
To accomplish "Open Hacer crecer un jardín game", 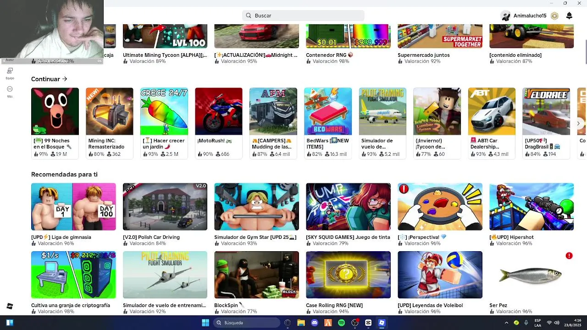I will coord(164,123).
